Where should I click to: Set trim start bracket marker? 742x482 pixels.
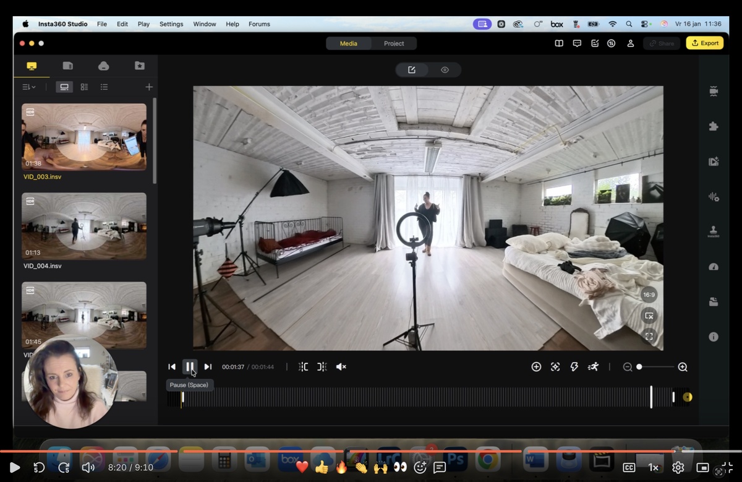[303, 367]
